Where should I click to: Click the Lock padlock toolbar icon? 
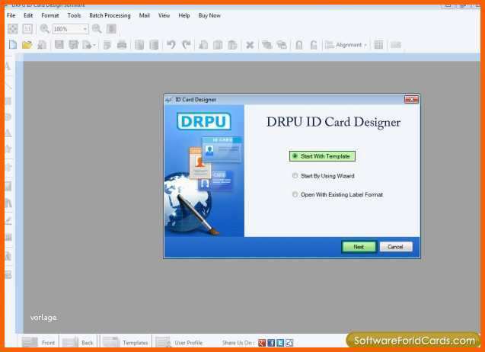pos(298,45)
